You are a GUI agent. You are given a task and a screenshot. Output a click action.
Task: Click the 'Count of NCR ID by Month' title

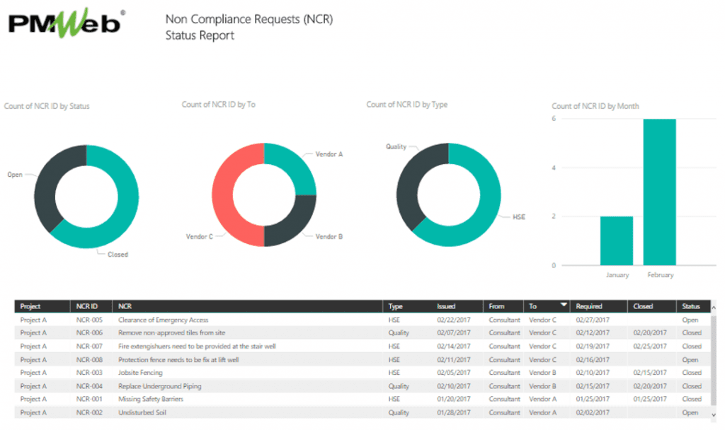tap(595, 106)
